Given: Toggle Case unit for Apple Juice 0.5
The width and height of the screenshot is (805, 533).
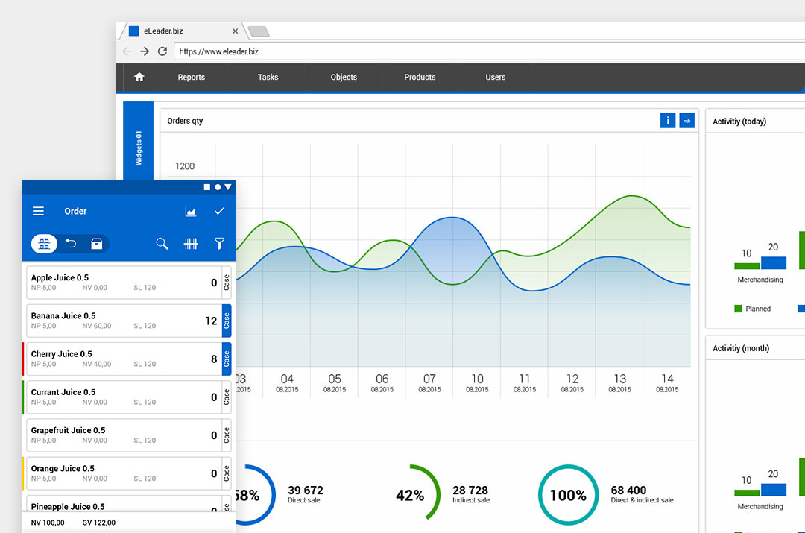Looking at the screenshot, I should coord(227,283).
